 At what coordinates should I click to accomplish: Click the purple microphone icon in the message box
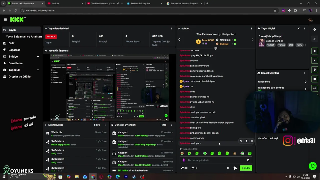184,160
